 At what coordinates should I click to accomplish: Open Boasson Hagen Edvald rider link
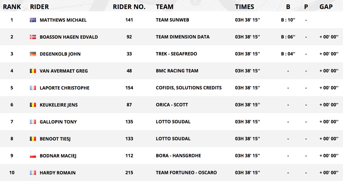click(x=69, y=37)
